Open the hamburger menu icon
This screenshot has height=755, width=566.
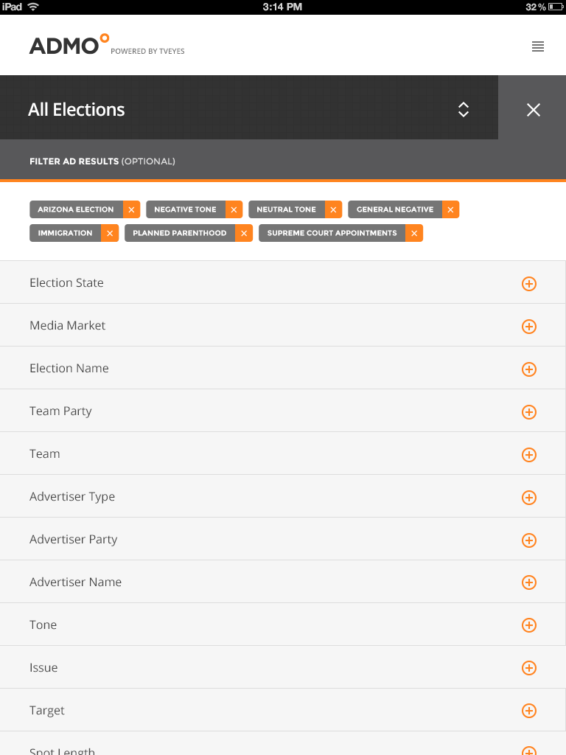(x=537, y=46)
